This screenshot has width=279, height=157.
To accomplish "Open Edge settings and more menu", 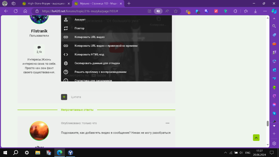I will click(x=265, y=11).
